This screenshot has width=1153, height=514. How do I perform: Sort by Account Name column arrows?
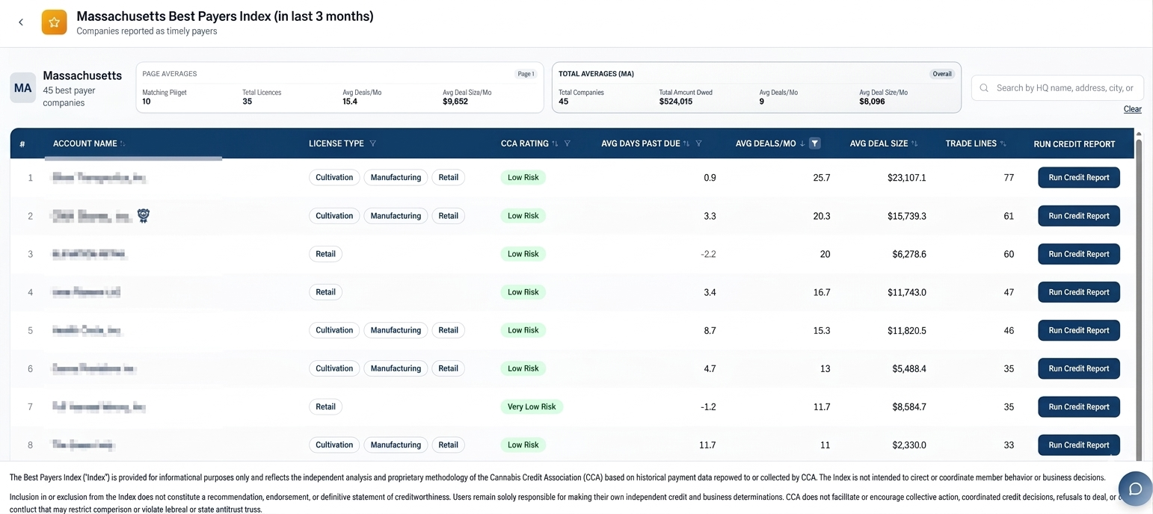tap(123, 143)
